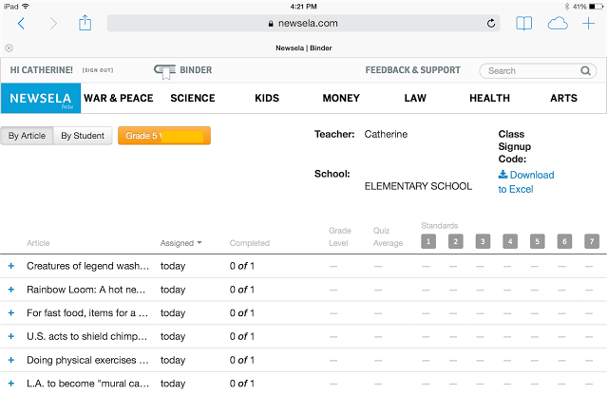Select standard 5 badge
The image size is (608, 395).
click(537, 241)
